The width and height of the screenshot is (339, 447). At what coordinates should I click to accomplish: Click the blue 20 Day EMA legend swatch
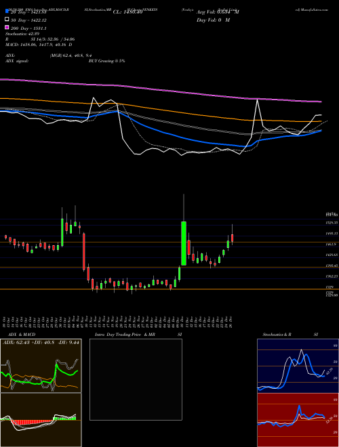(x=7, y=11)
